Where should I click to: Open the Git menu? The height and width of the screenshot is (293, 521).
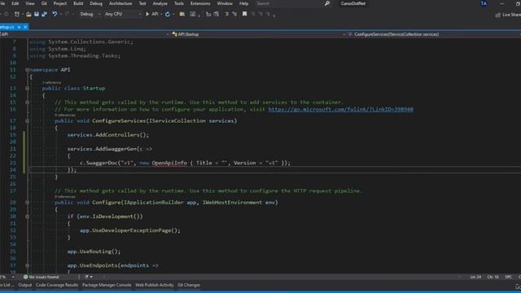click(x=44, y=3)
